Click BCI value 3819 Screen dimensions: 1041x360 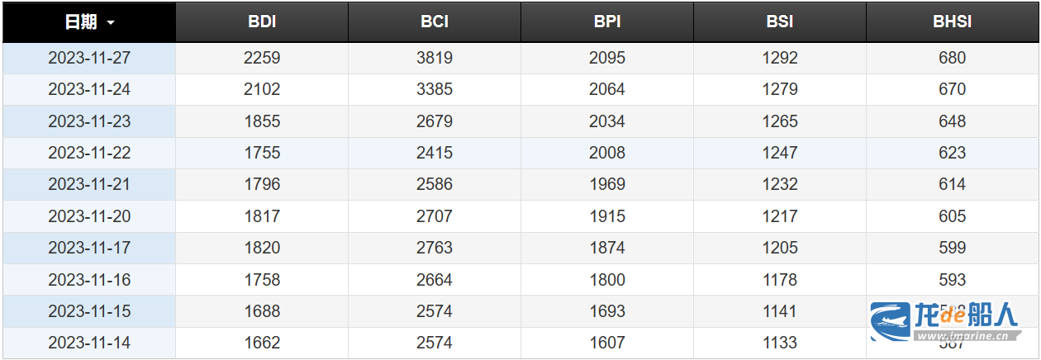435,58
